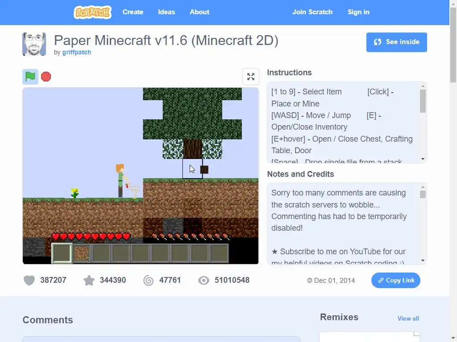Click the See inside button
Image resolution: width=457 pixels, height=342 pixels.
(397, 42)
